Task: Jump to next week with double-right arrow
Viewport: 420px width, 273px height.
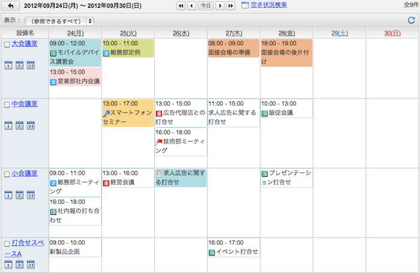Action: pos(230,6)
